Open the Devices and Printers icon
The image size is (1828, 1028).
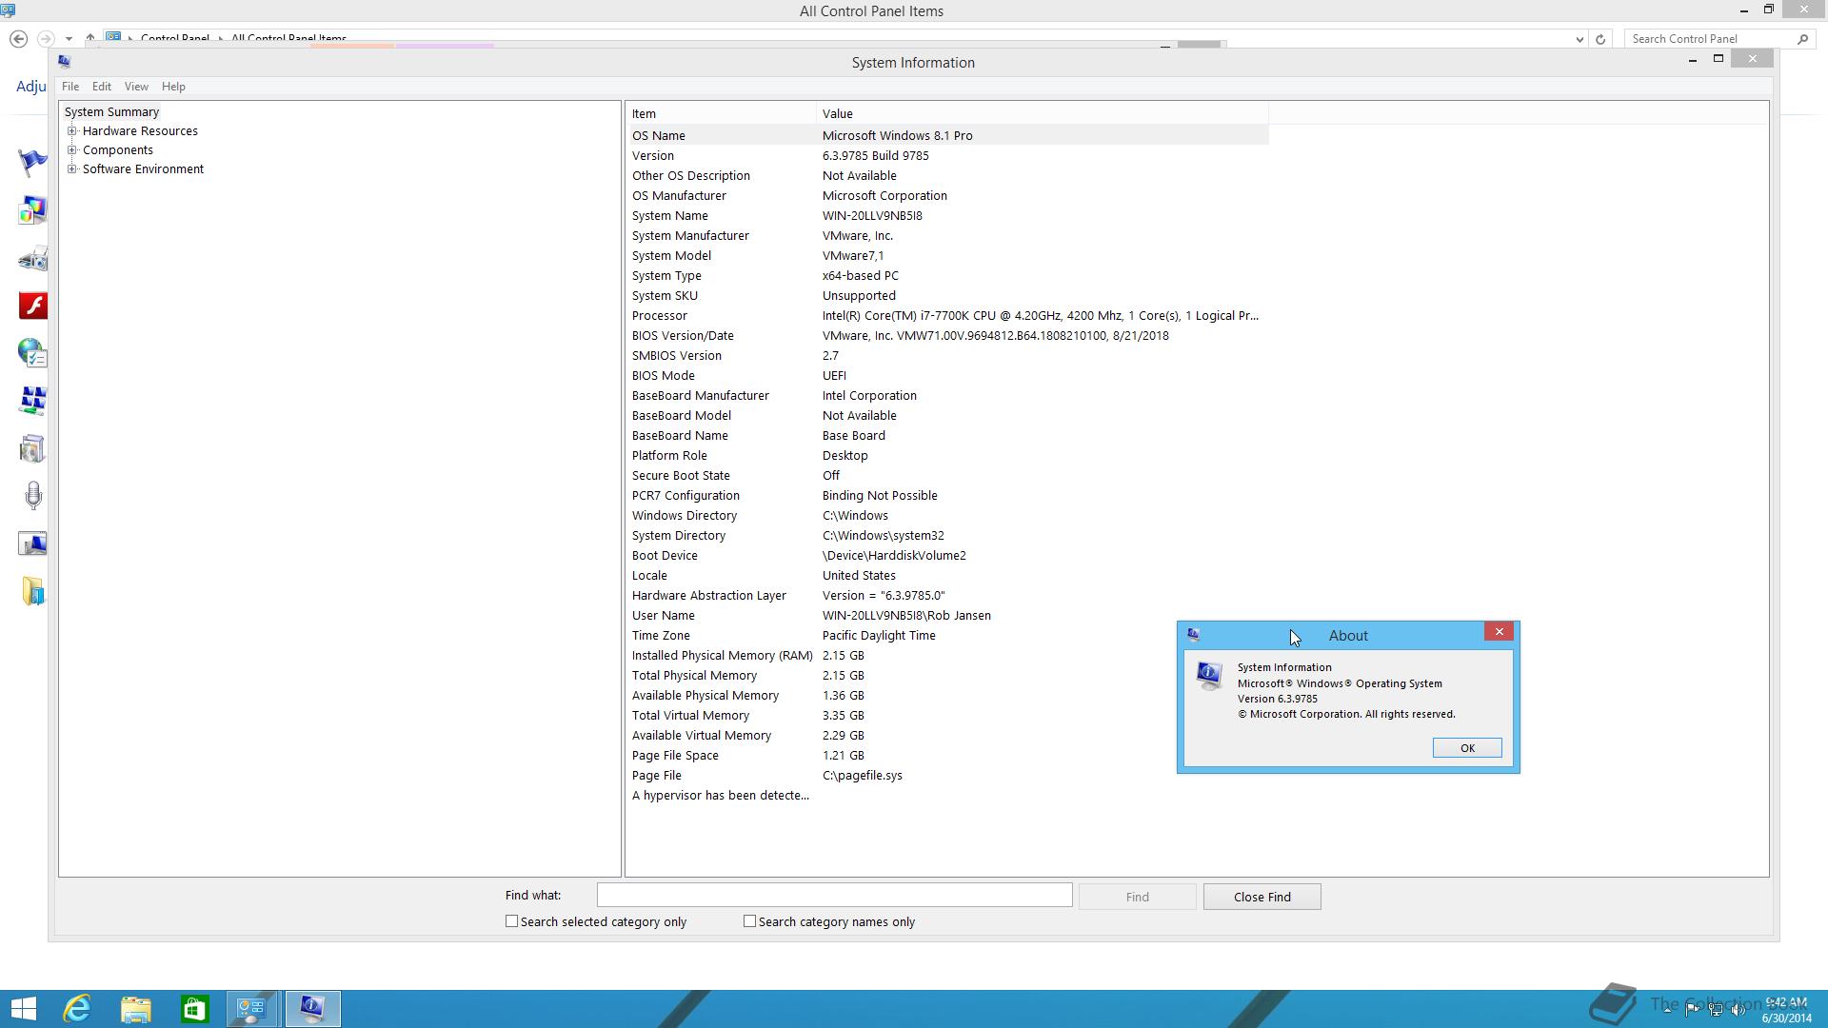coord(33,258)
